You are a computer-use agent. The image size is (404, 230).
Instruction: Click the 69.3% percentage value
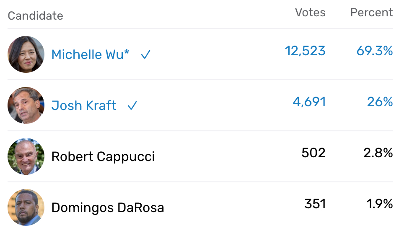coord(375,51)
